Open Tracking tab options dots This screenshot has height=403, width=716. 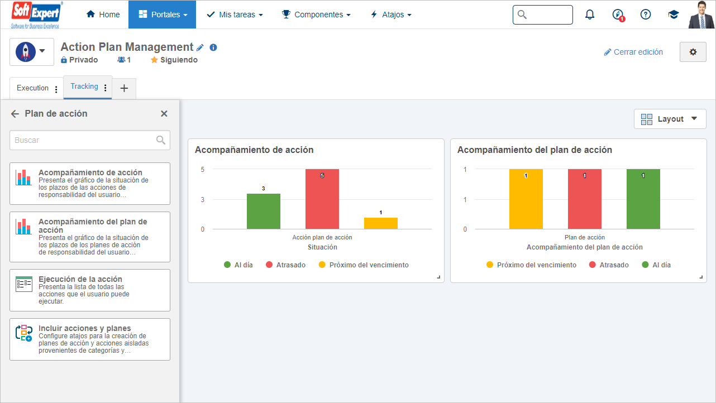(106, 88)
